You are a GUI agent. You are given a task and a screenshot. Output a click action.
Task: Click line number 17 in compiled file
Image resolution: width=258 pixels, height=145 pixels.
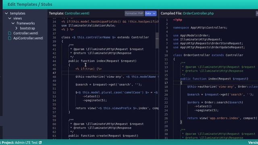click(x=166, y=83)
